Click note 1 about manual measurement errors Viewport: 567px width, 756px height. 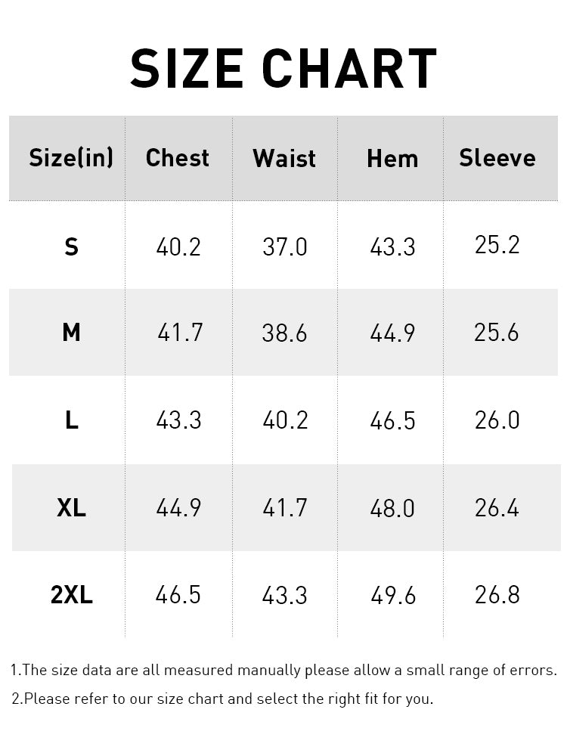click(283, 670)
